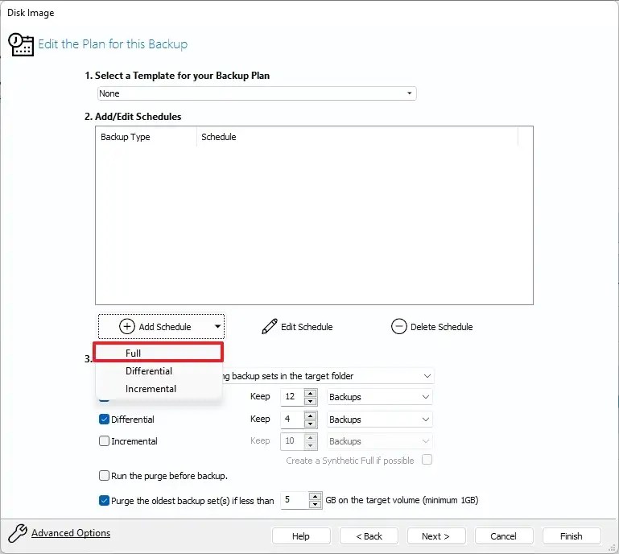The width and height of the screenshot is (619, 554).
Task: Open the disabled Backups dropdown for Incremental
Action: click(379, 441)
